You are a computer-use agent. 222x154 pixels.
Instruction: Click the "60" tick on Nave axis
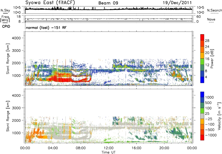198,17
